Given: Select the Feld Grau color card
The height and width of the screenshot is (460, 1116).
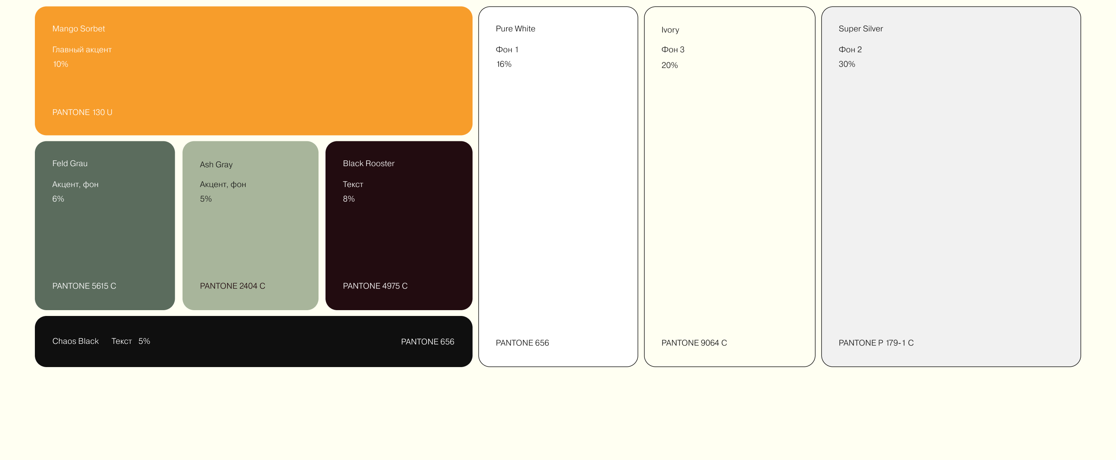Looking at the screenshot, I should 105,233.
